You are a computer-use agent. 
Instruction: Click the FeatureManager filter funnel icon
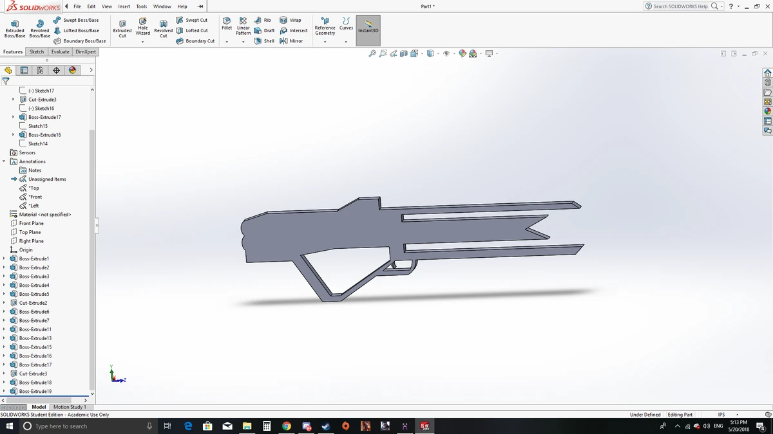(x=6, y=82)
